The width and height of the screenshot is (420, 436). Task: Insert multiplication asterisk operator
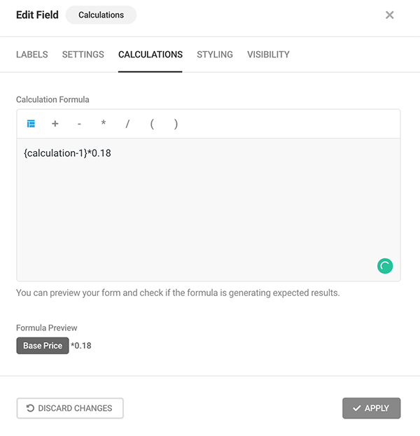tap(104, 124)
